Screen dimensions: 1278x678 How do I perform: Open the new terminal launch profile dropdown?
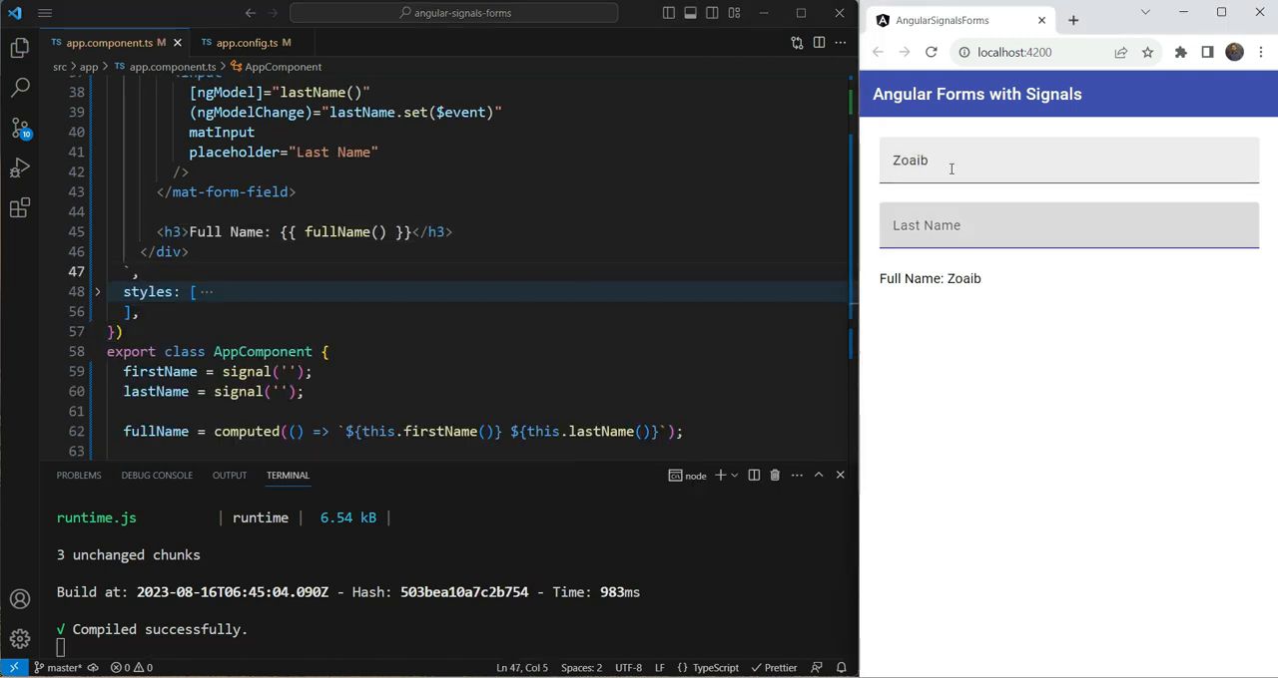coord(735,476)
